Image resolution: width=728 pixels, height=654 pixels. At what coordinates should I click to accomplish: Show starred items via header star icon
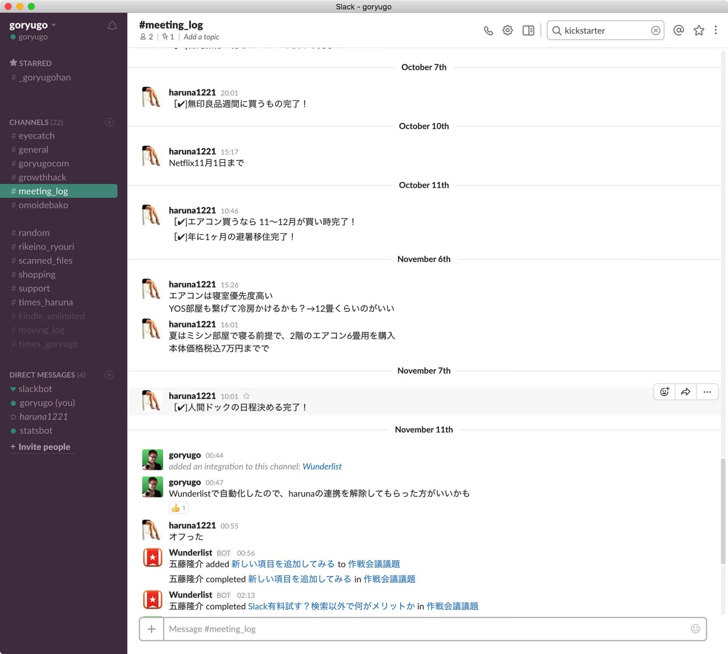pos(698,31)
